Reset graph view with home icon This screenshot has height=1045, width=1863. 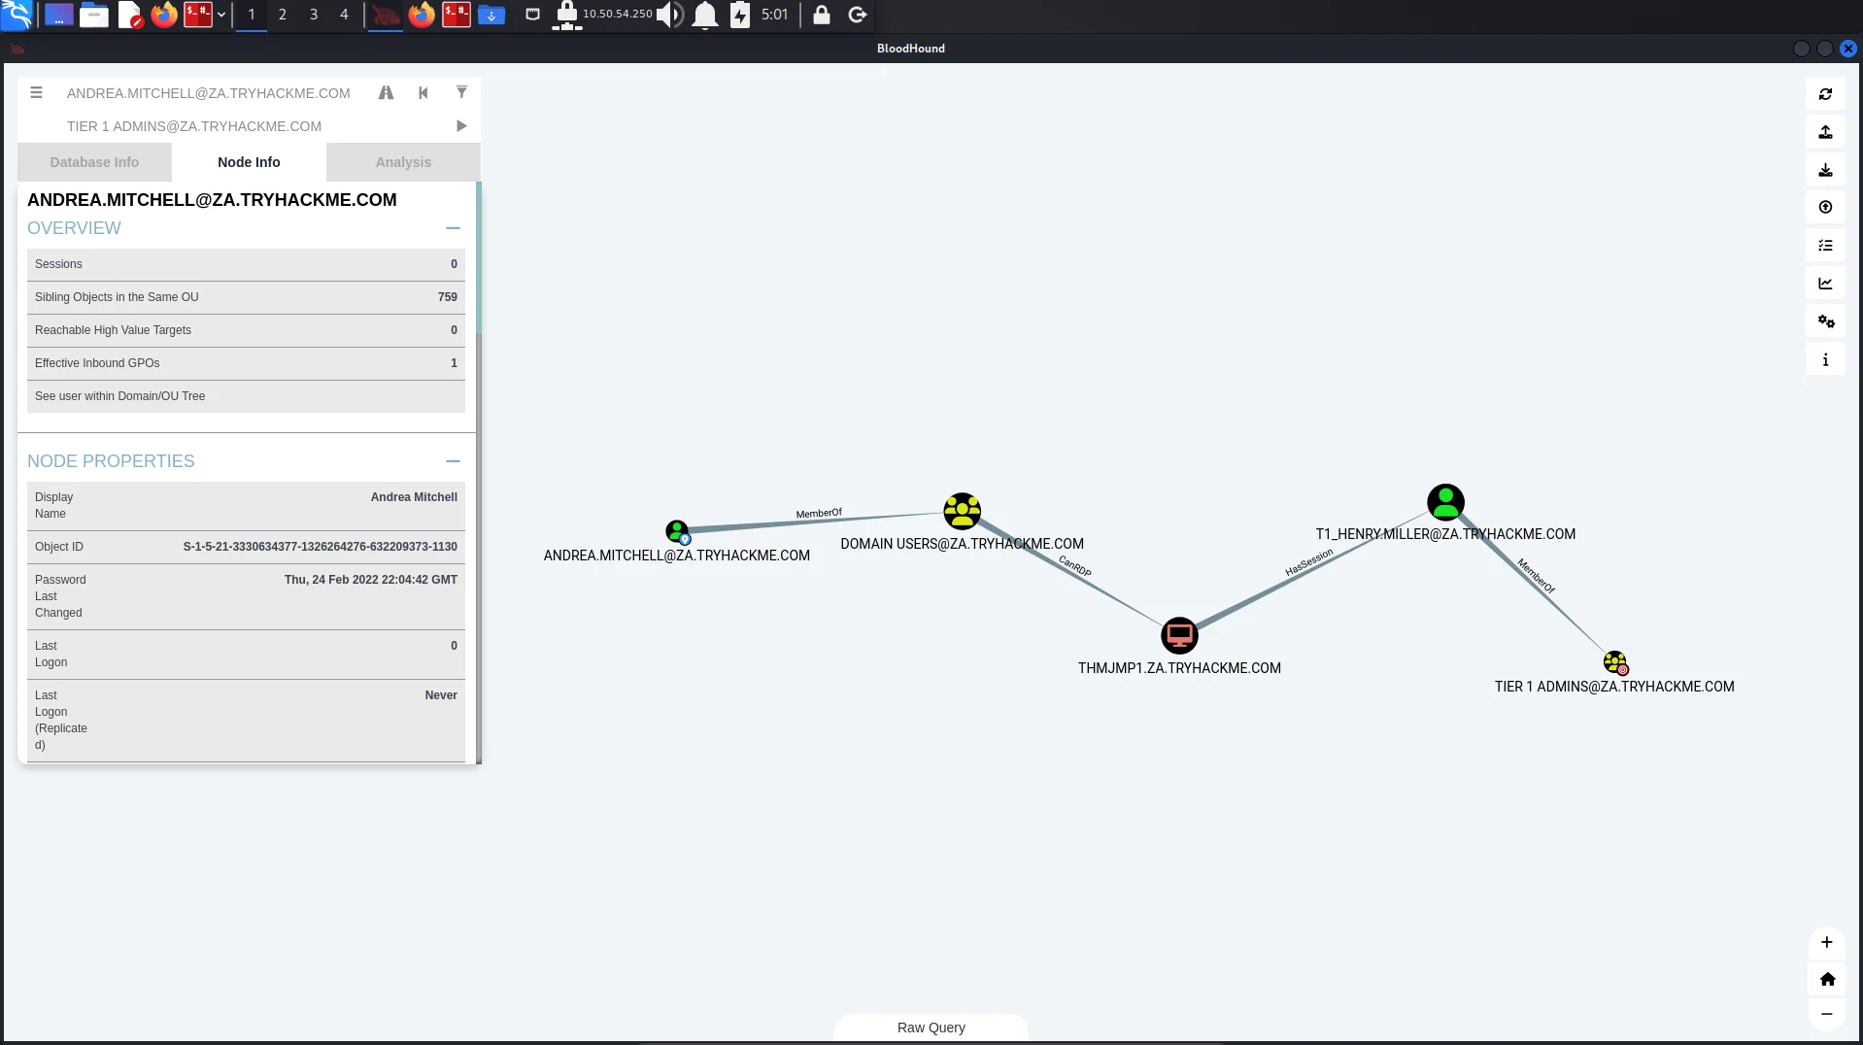tap(1826, 979)
